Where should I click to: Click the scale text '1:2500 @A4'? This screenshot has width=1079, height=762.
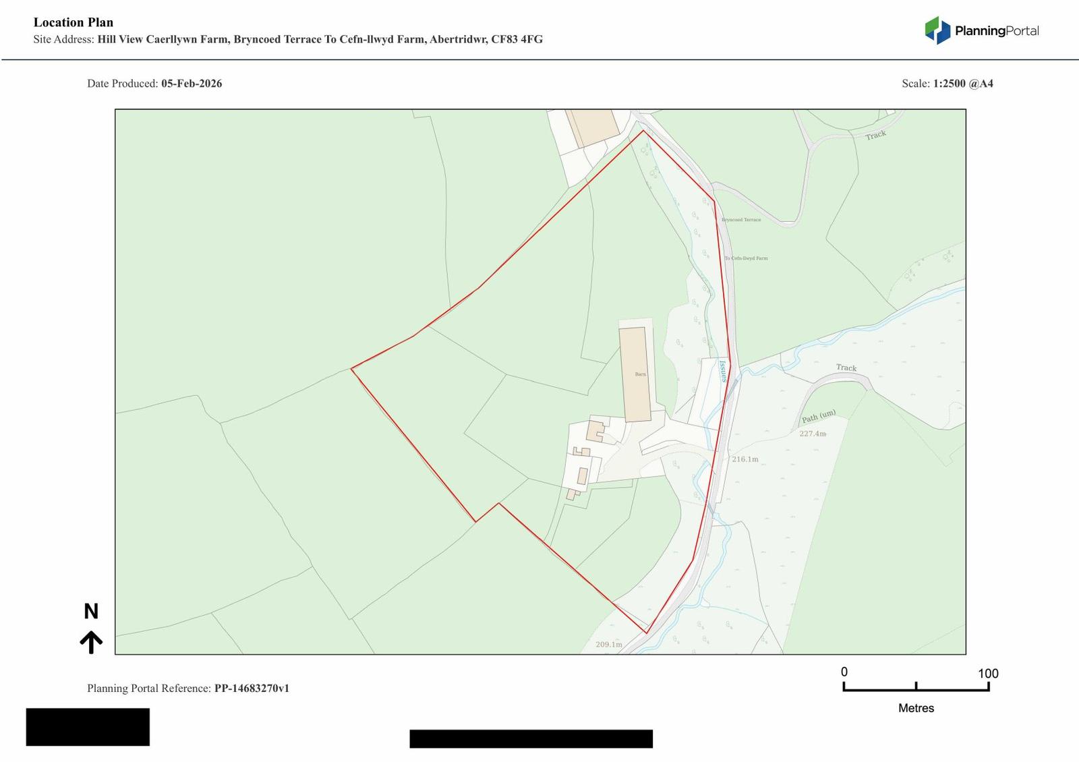tap(963, 84)
